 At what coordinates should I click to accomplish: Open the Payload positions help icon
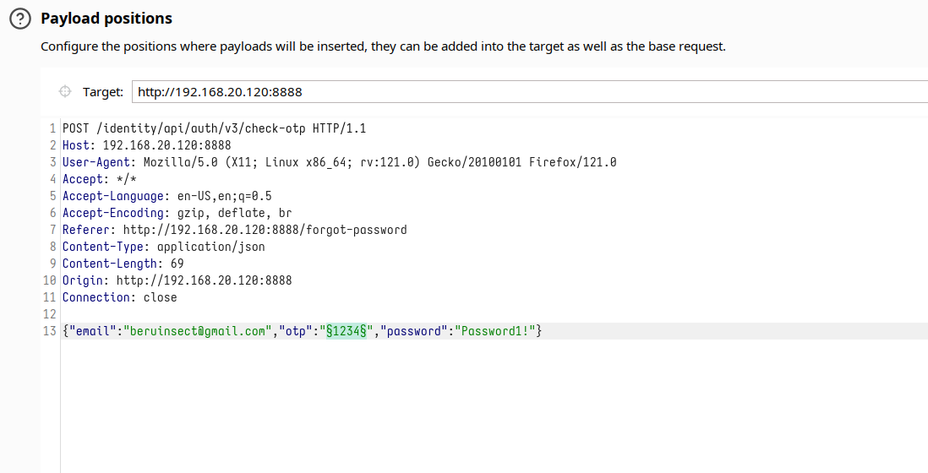click(x=19, y=19)
